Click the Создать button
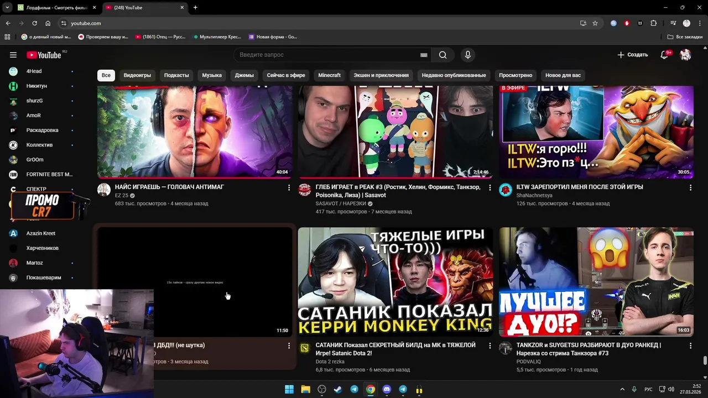 (x=632, y=55)
